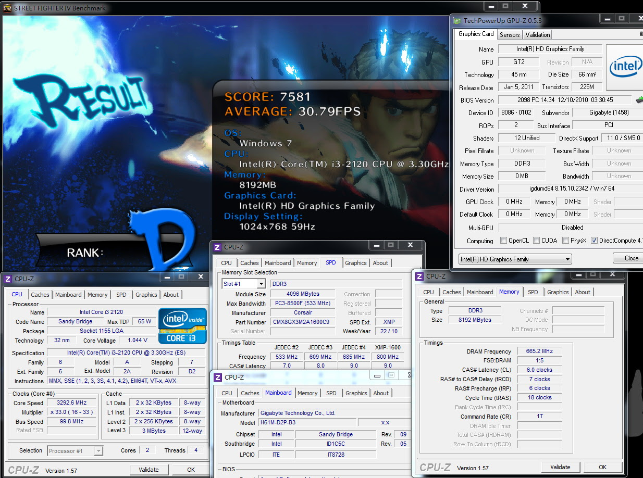Click the Intel logo in GPU-Z
This screenshot has height=478, width=643.
pos(625,67)
